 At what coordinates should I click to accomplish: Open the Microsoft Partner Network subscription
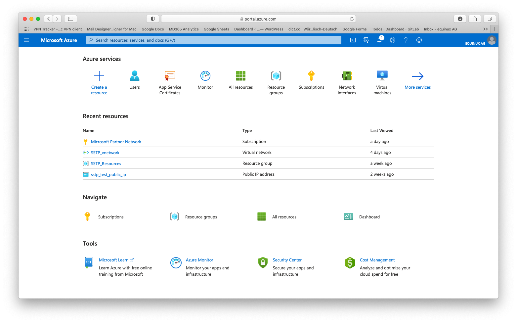(116, 142)
